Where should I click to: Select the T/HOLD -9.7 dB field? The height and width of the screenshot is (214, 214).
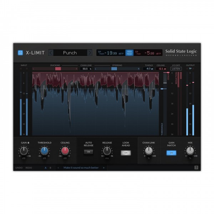pos(148,69)
